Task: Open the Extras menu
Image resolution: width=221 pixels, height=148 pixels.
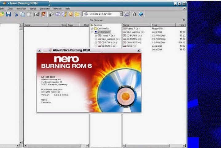Action: click(33, 9)
